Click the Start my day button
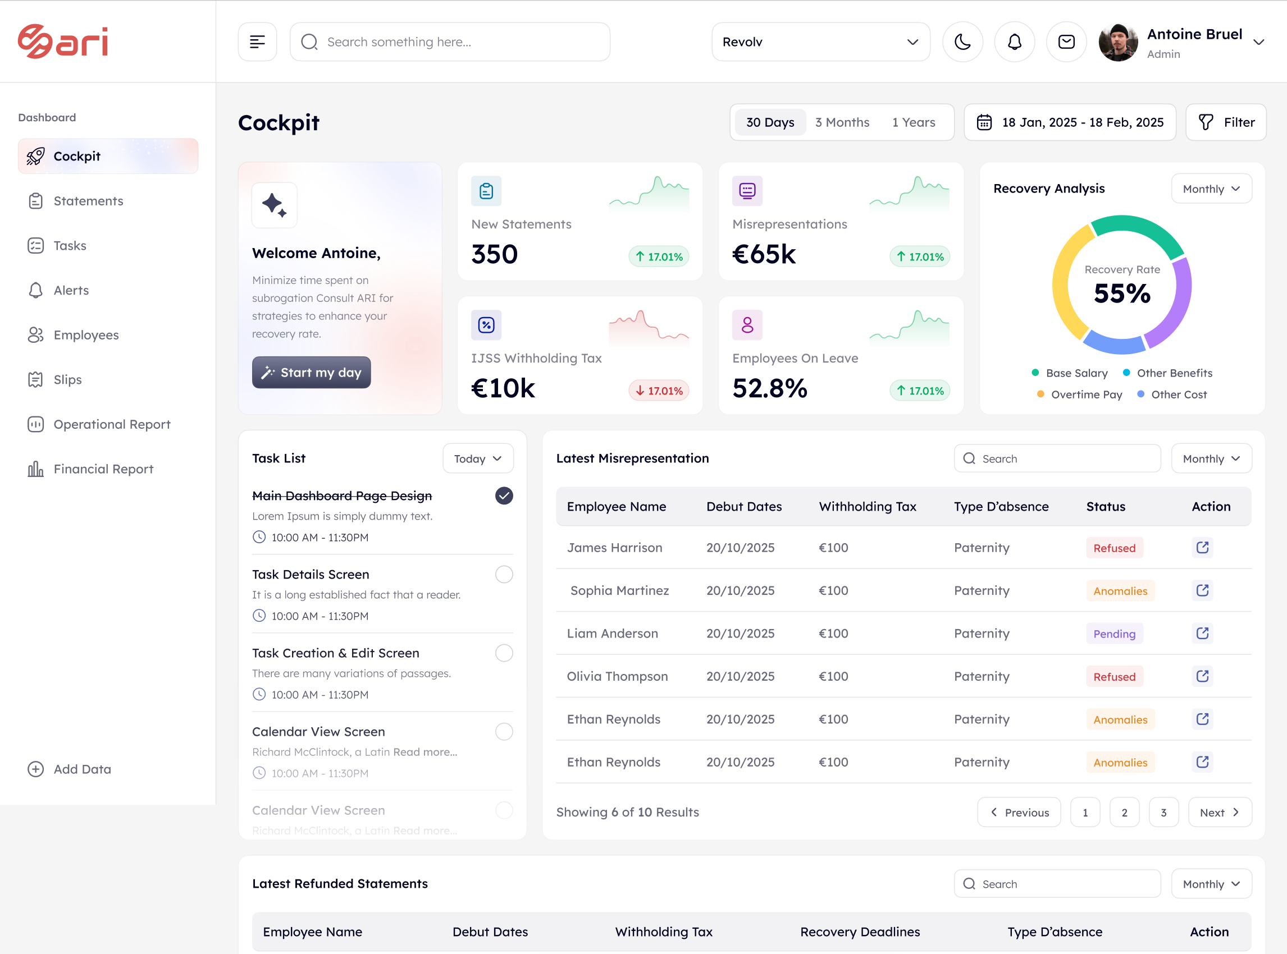 pos(312,373)
